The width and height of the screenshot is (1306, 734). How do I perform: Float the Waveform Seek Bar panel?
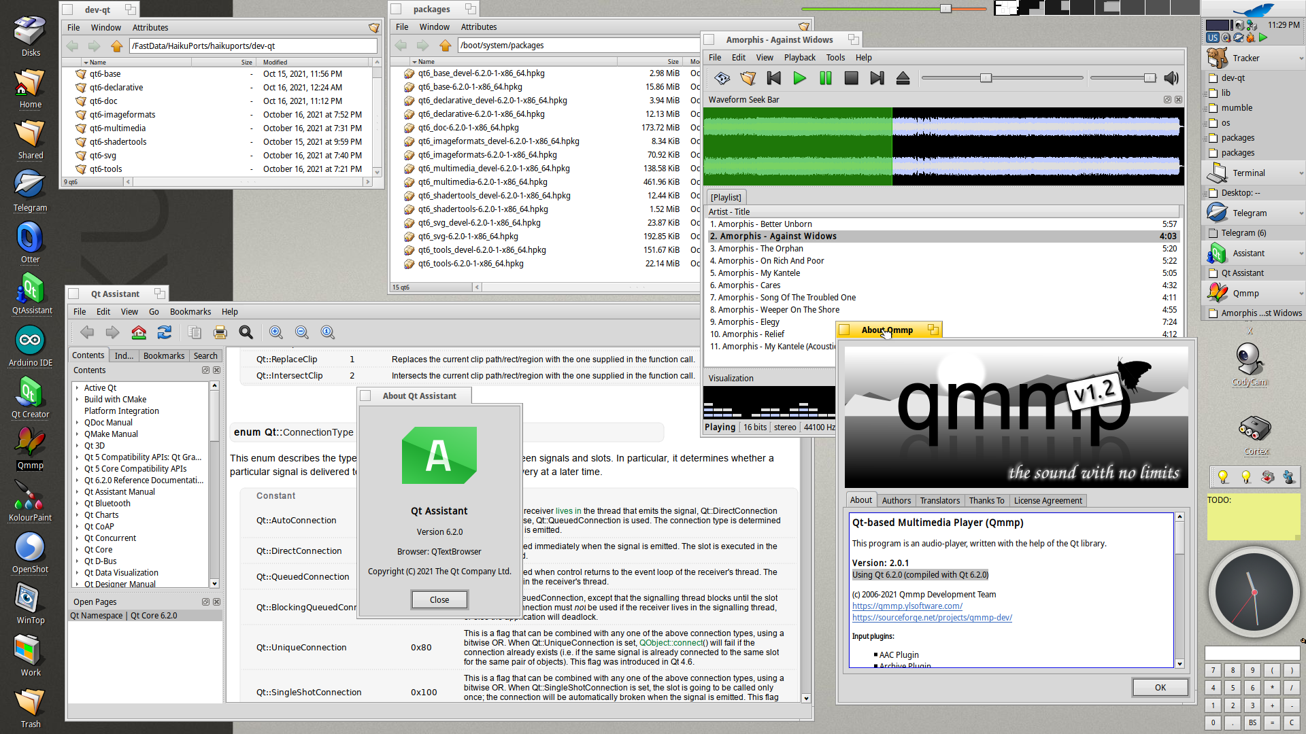tap(1167, 100)
